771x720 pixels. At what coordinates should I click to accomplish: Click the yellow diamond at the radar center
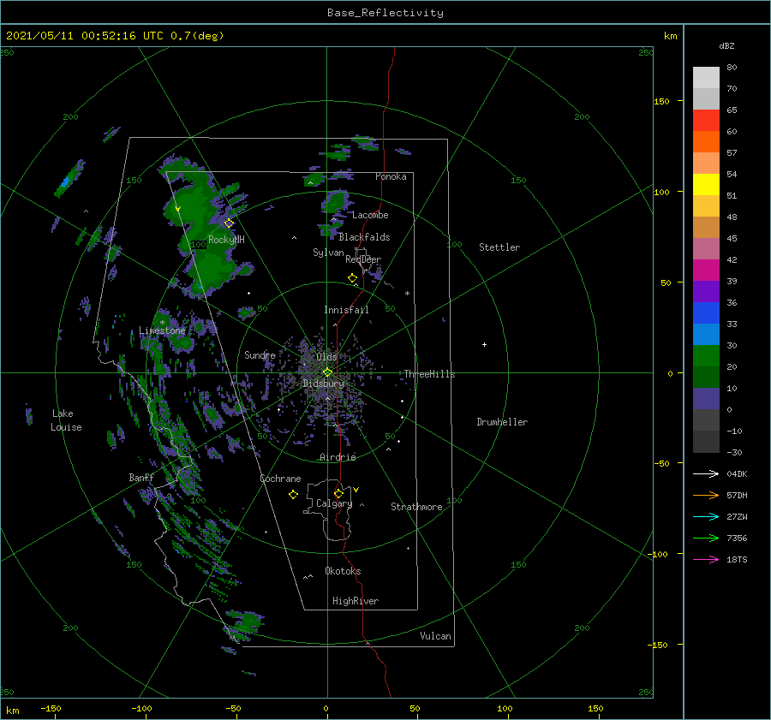click(x=327, y=372)
